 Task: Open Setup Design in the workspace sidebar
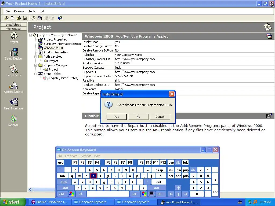(x=13, y=54)
